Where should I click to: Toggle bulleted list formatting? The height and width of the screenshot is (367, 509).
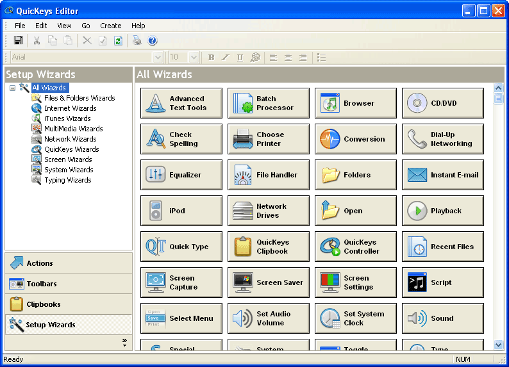(x=321, y=58)
